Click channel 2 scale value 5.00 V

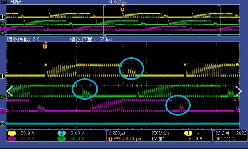(77, 133)
